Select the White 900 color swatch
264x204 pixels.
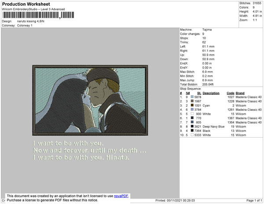tap(192, 114)
